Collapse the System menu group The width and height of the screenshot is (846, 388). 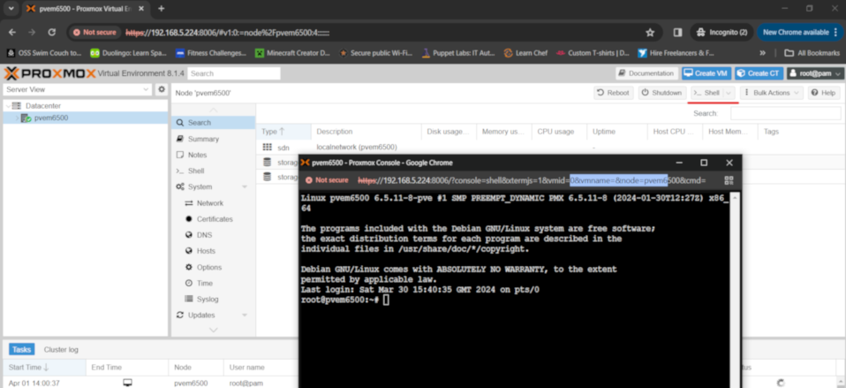click(245, 186)
